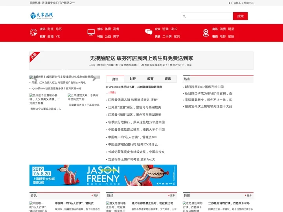The width and height of the screenshot is (283, 212).
Task: Click the cursor pointer icon in red navigation
Action: pyautogui.click(x=33, y=33)
